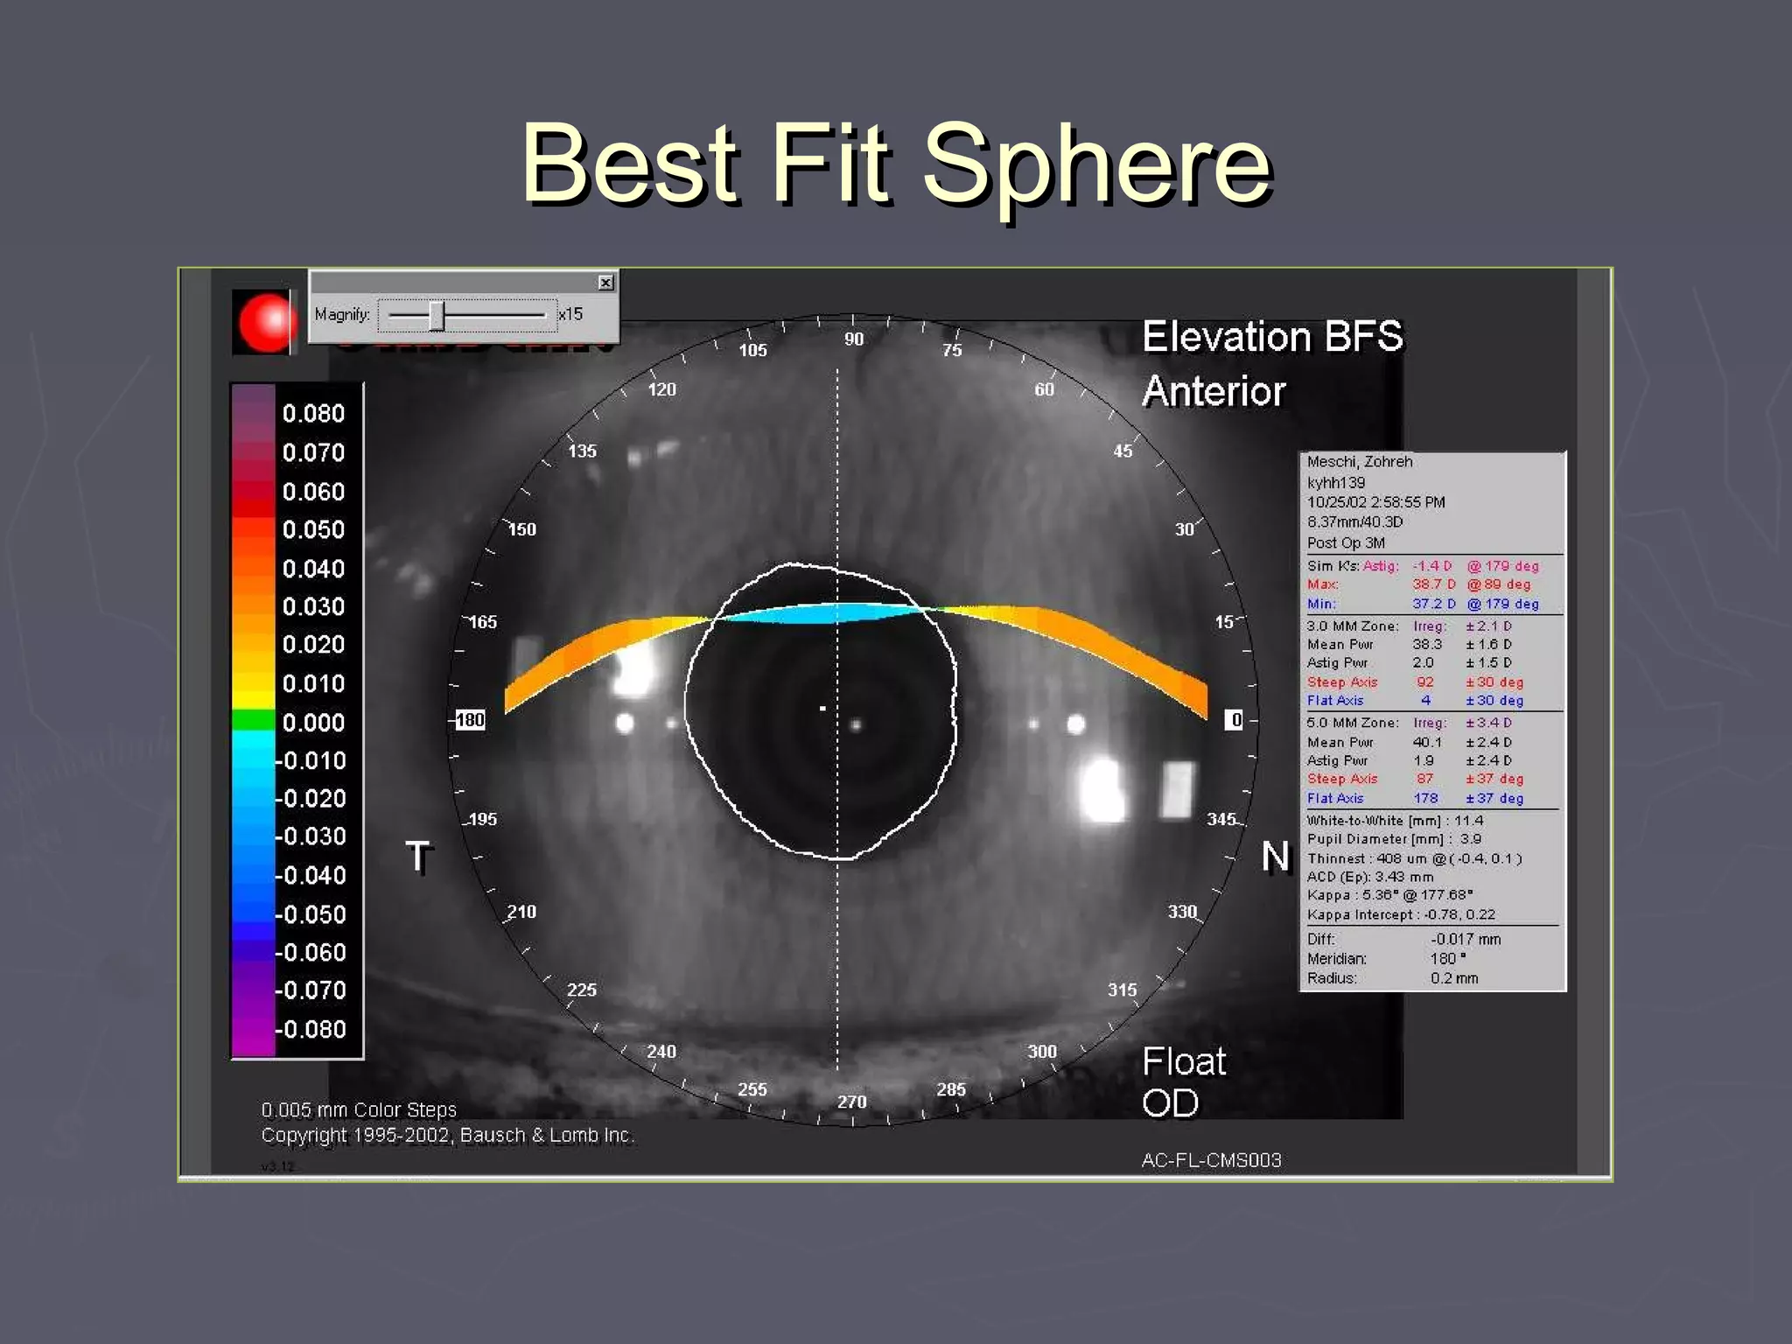Click the ACD (Ep) 3.43 mm entry

point(1370,877)
